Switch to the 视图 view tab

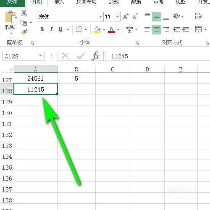(180, 2)
